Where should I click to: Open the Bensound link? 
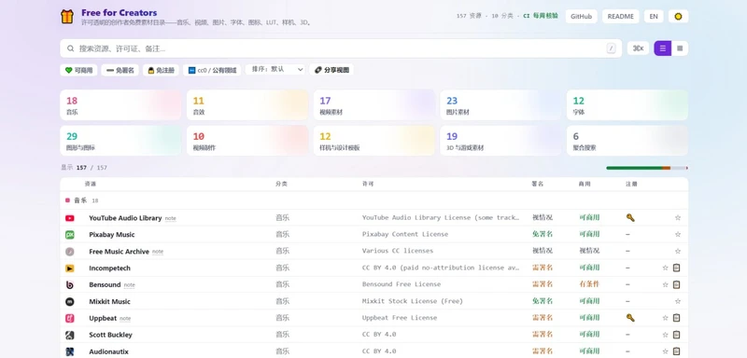pos(105,284)
